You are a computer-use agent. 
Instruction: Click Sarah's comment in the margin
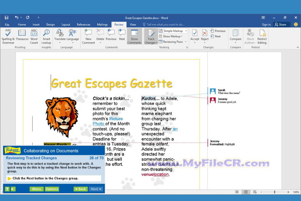click(x=225, y=91)
